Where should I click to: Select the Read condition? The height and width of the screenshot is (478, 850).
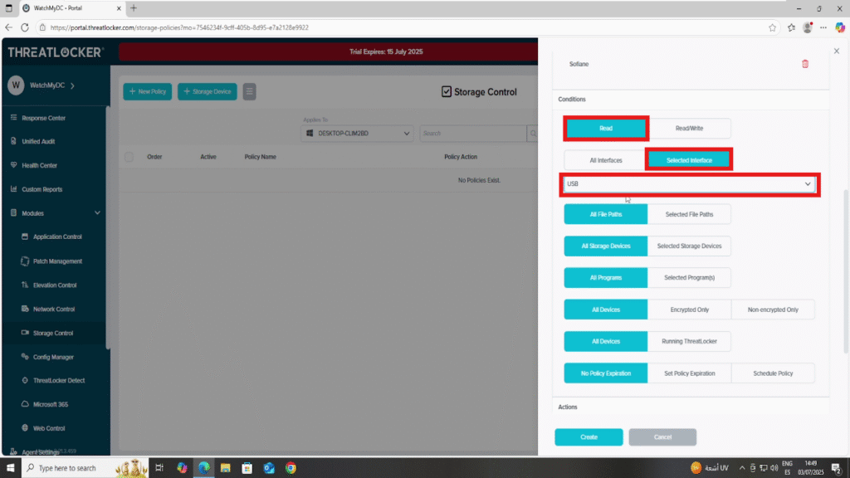pos(605,129)
